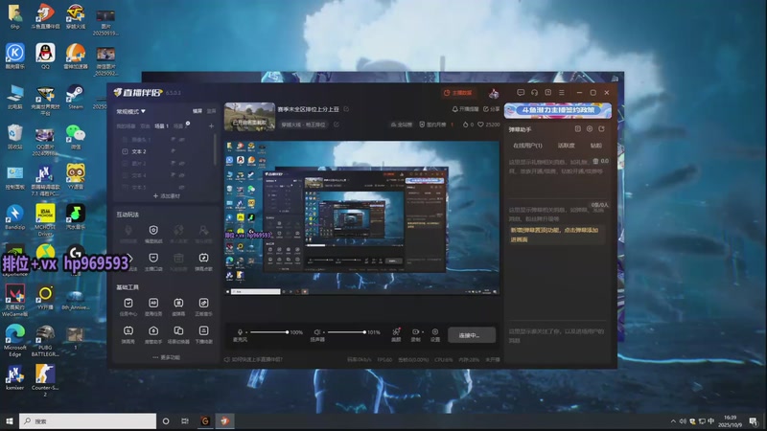Select the 文本 2 source row
This screenshot has width=767, height=431.
pos(164,151)
